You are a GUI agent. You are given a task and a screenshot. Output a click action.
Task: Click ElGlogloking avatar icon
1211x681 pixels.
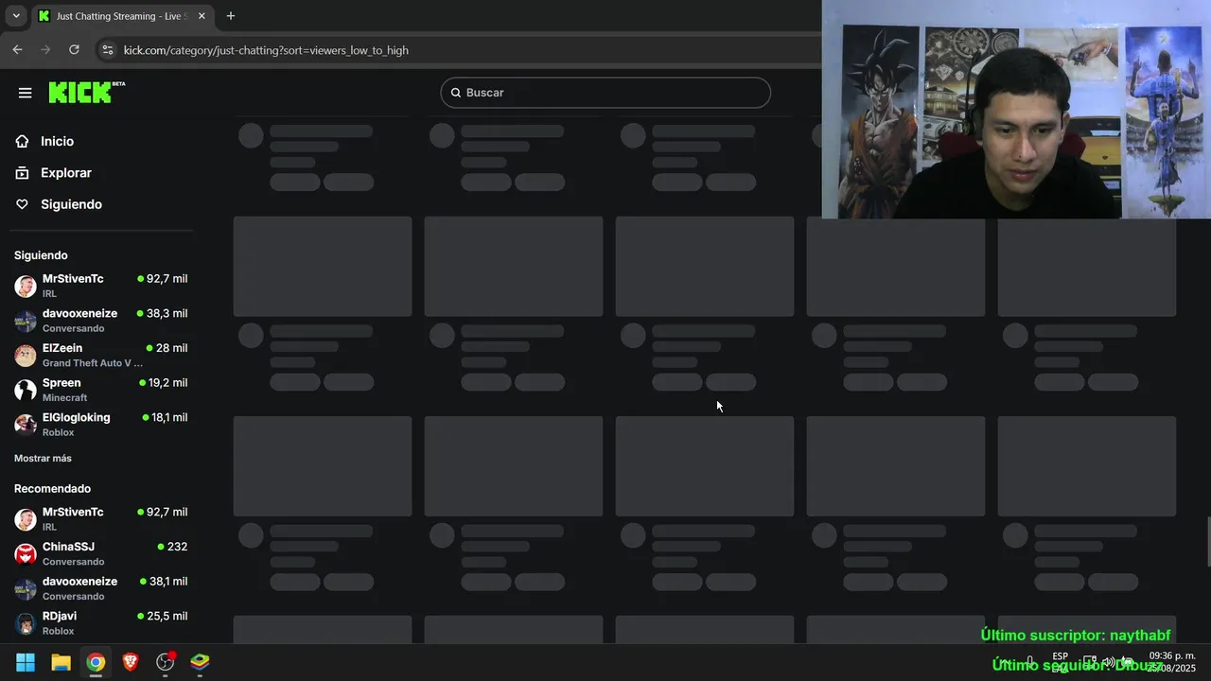(x=26, y=425)
